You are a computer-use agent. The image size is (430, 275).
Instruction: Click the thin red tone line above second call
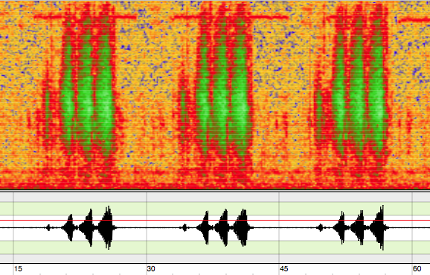pos(231,17)
